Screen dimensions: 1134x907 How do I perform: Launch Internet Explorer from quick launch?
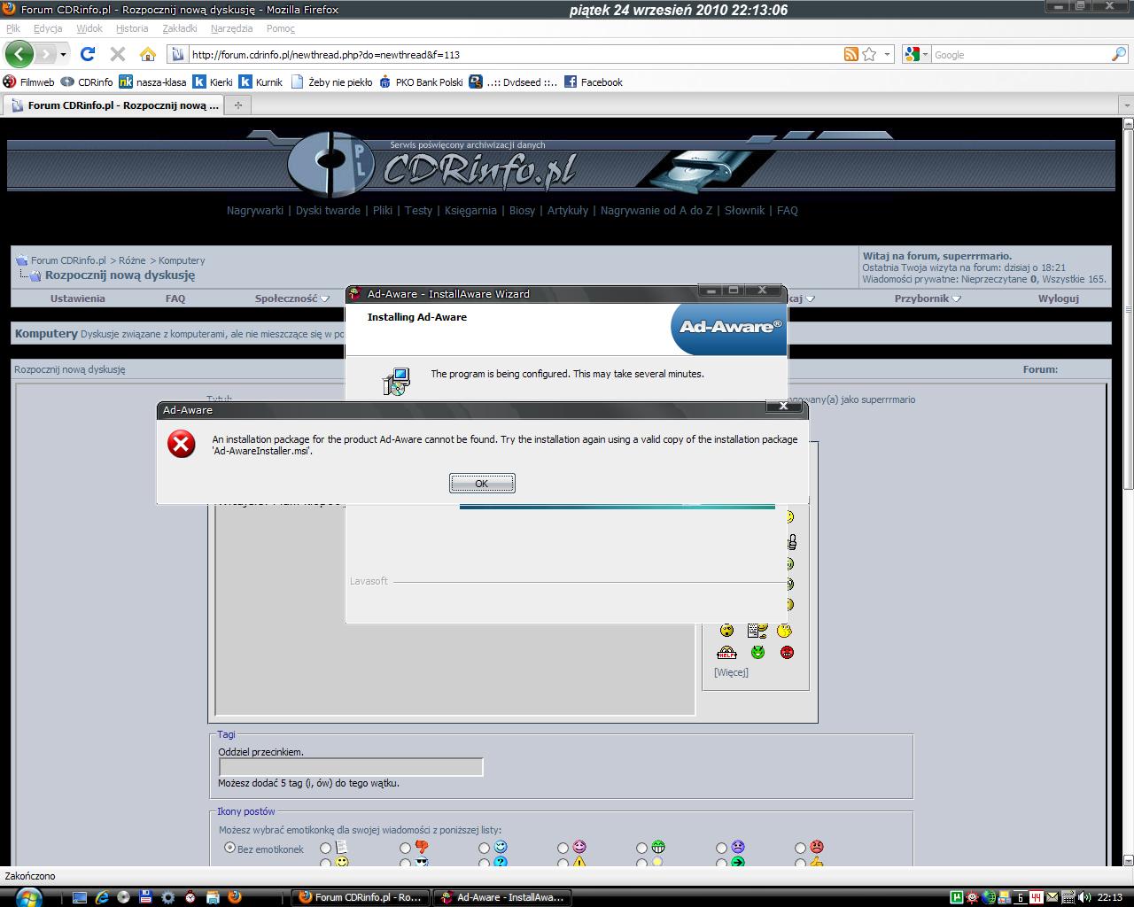tap(102, 897)
